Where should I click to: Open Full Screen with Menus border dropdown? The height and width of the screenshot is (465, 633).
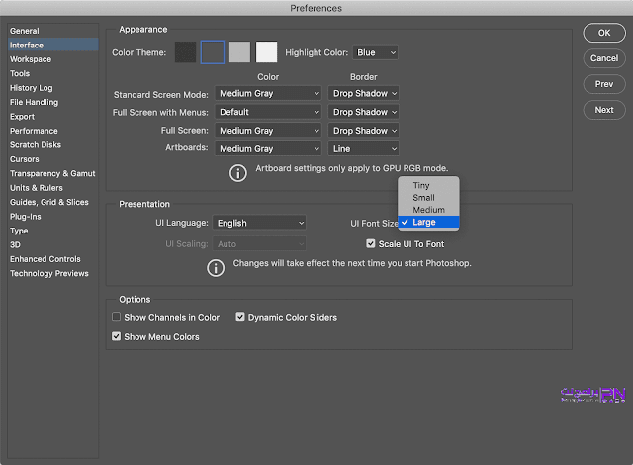pyautogui.click(x=363, y=112)
